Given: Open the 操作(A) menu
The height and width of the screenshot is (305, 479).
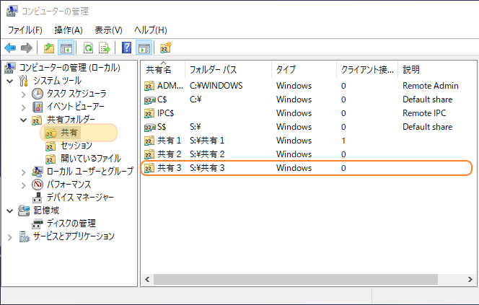Looking at the screenshot, I should (x=69, y=30).
